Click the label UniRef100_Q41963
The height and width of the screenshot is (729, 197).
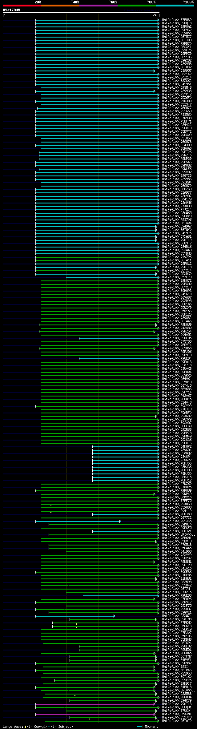[x=177, y=552]
